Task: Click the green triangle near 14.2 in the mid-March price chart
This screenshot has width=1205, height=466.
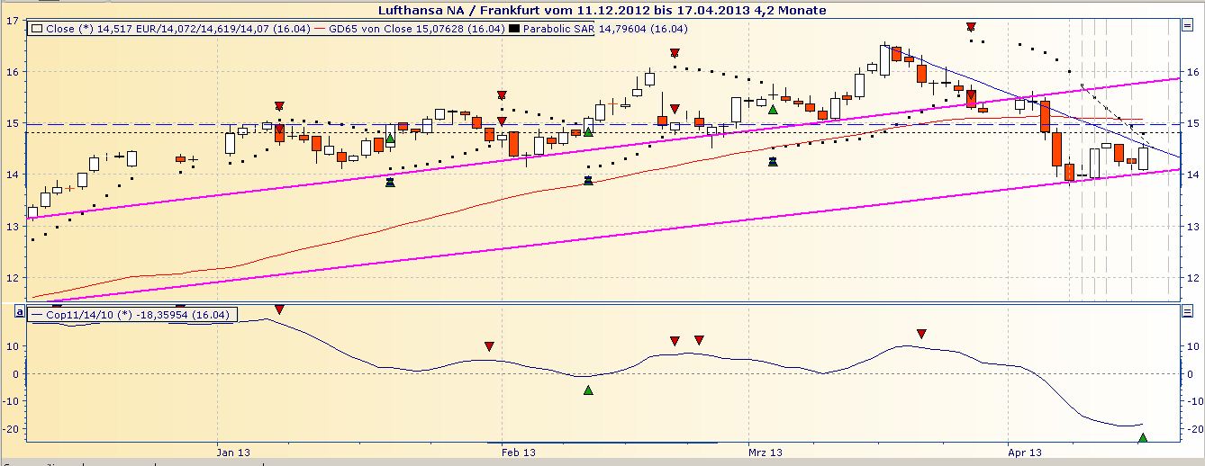Action: [773, 162]
